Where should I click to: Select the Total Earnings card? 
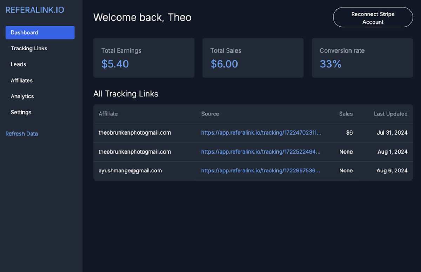click(144, 58)
